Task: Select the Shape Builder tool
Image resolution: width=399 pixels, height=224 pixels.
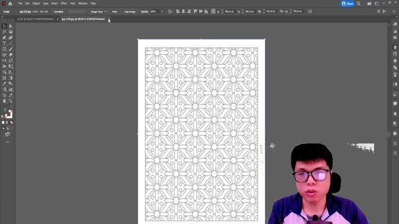Action: [4, 72]
